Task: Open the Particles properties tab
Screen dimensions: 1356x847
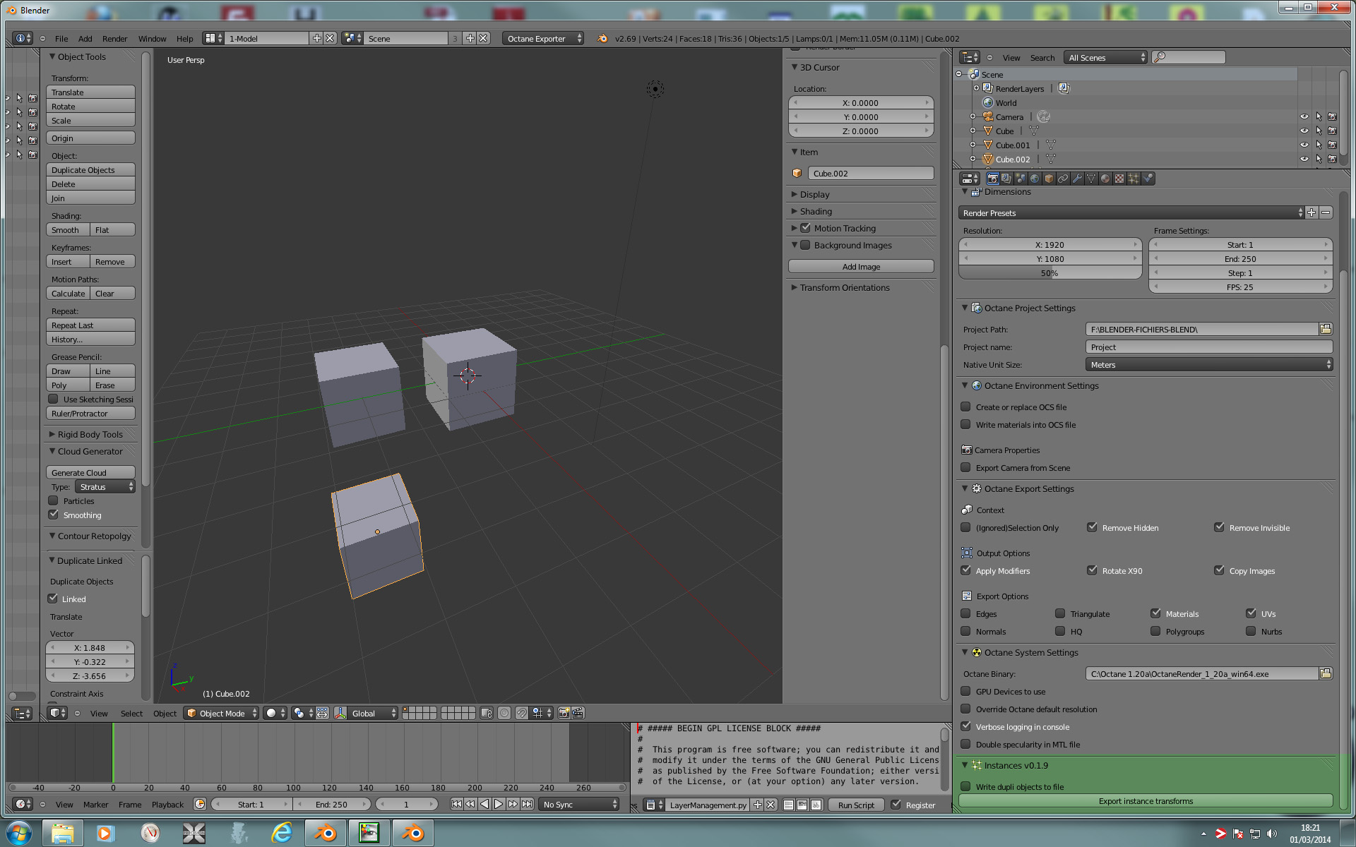Action: (x=1134, y=179)
